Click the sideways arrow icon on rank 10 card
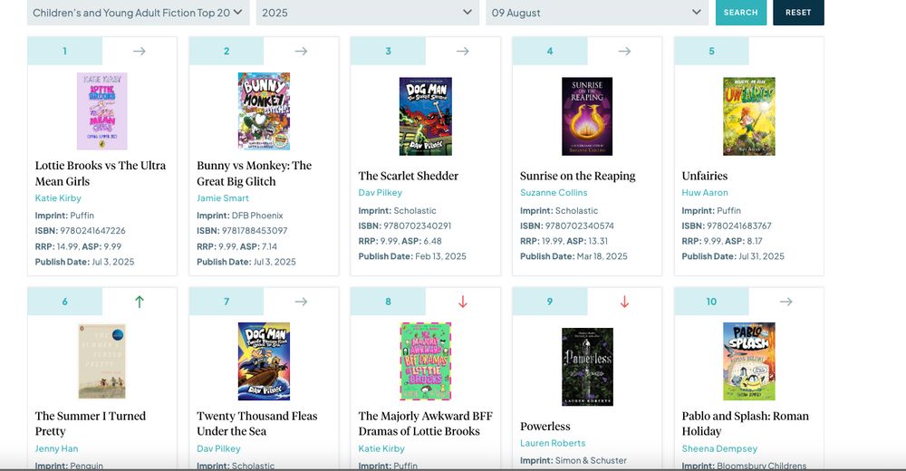 pyautogui.click(x=786, y=302)
